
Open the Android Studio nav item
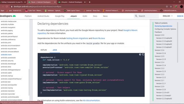point(43,16)
